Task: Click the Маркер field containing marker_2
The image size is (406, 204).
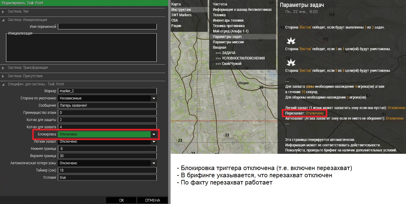Action: click(107, 91)
